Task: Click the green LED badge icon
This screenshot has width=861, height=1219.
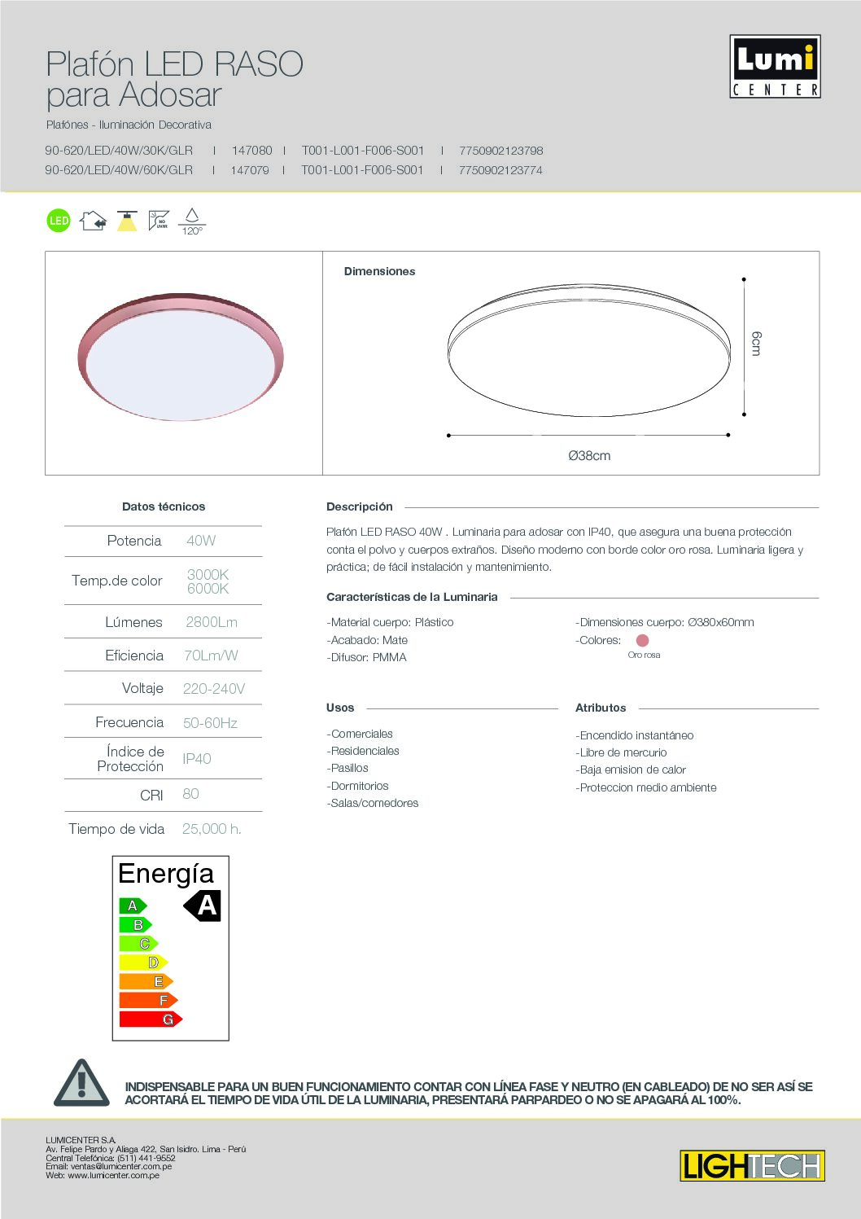Action: click(x=59, y=221)
